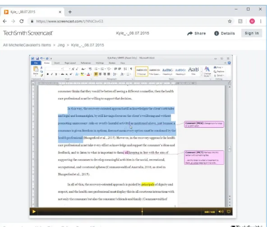The width and height of the screenshot is (267, 227).
Task: Open Change Case Aa dropdown
Action: (x=83, y=69)
